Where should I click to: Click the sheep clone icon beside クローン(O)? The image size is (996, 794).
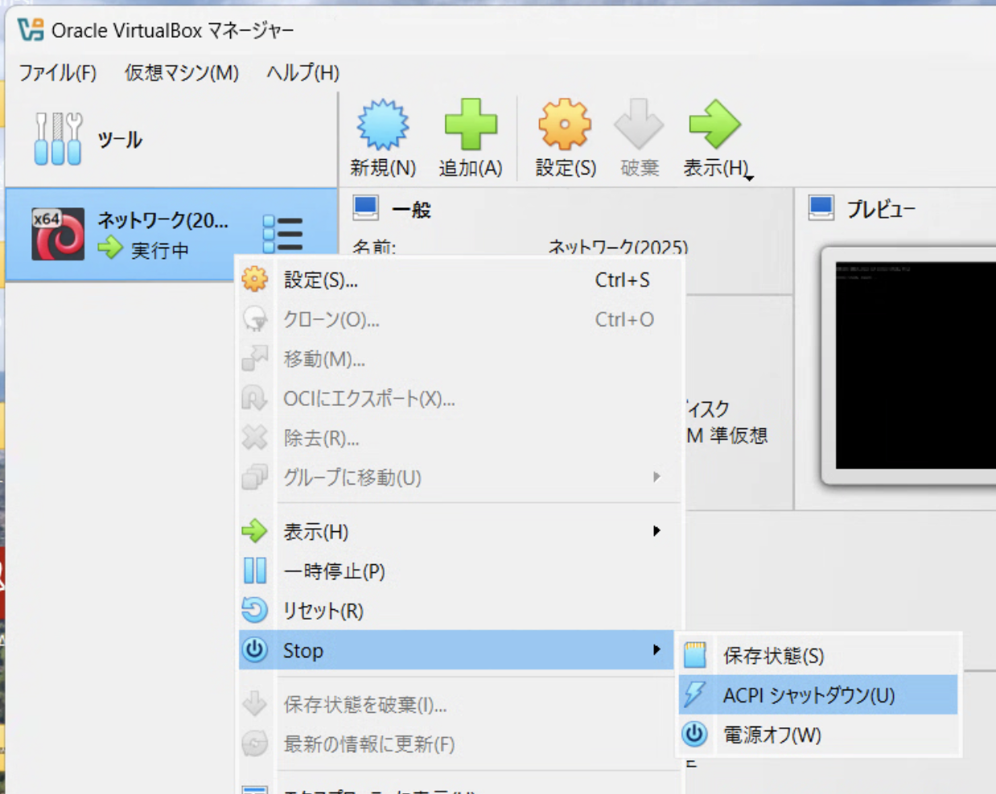[x=255, y=319]
